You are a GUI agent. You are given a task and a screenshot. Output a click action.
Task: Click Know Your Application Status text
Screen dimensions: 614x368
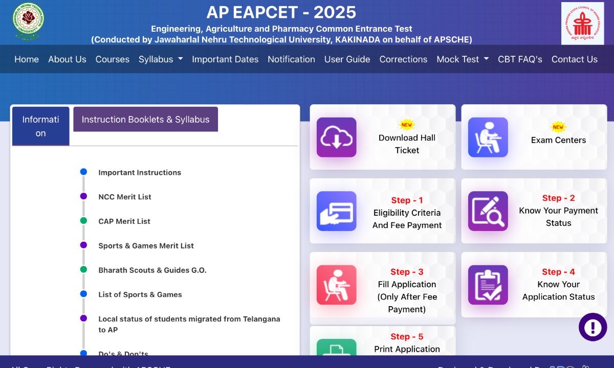click(x=559, y=290)
